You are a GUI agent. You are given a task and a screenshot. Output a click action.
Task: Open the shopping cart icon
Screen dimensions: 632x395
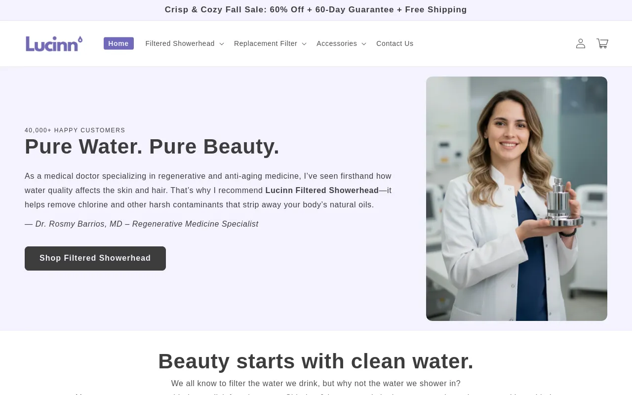(602, 43)
